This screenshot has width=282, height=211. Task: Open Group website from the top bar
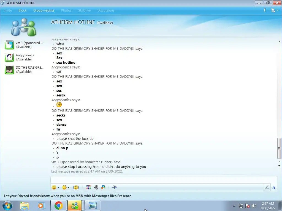click(x=44, y=10)
